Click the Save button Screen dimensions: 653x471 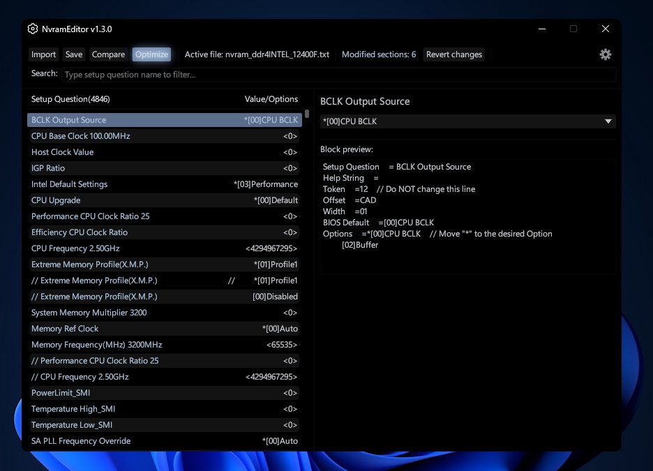pos(74,54)
